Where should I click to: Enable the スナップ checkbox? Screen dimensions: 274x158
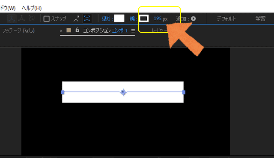[x=47, y=18]
